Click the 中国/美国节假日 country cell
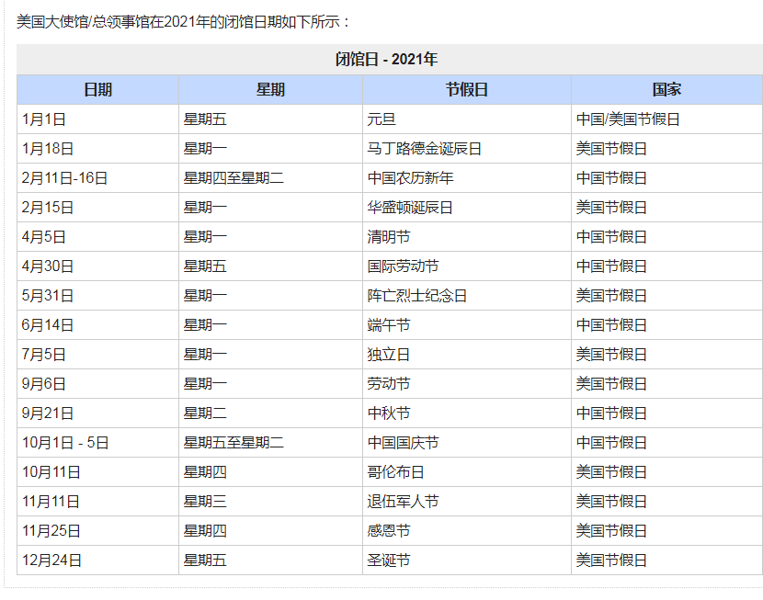763x600 pixels. 628,119
